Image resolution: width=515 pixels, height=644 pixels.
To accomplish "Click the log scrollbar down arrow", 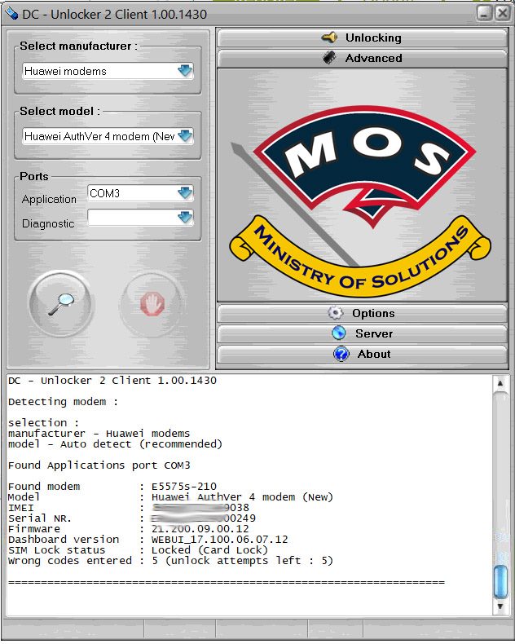I will click(x=500, y=607).
